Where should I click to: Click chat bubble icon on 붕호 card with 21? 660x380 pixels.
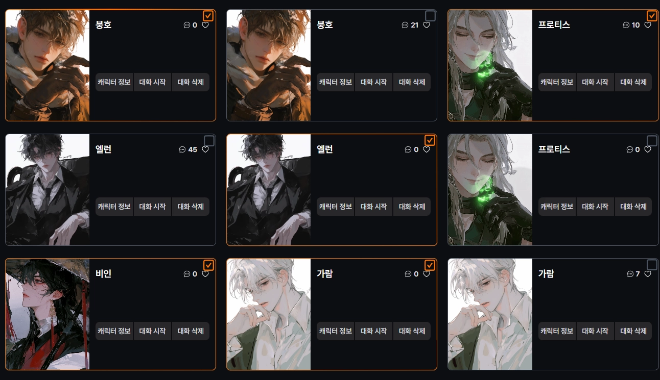405,25
